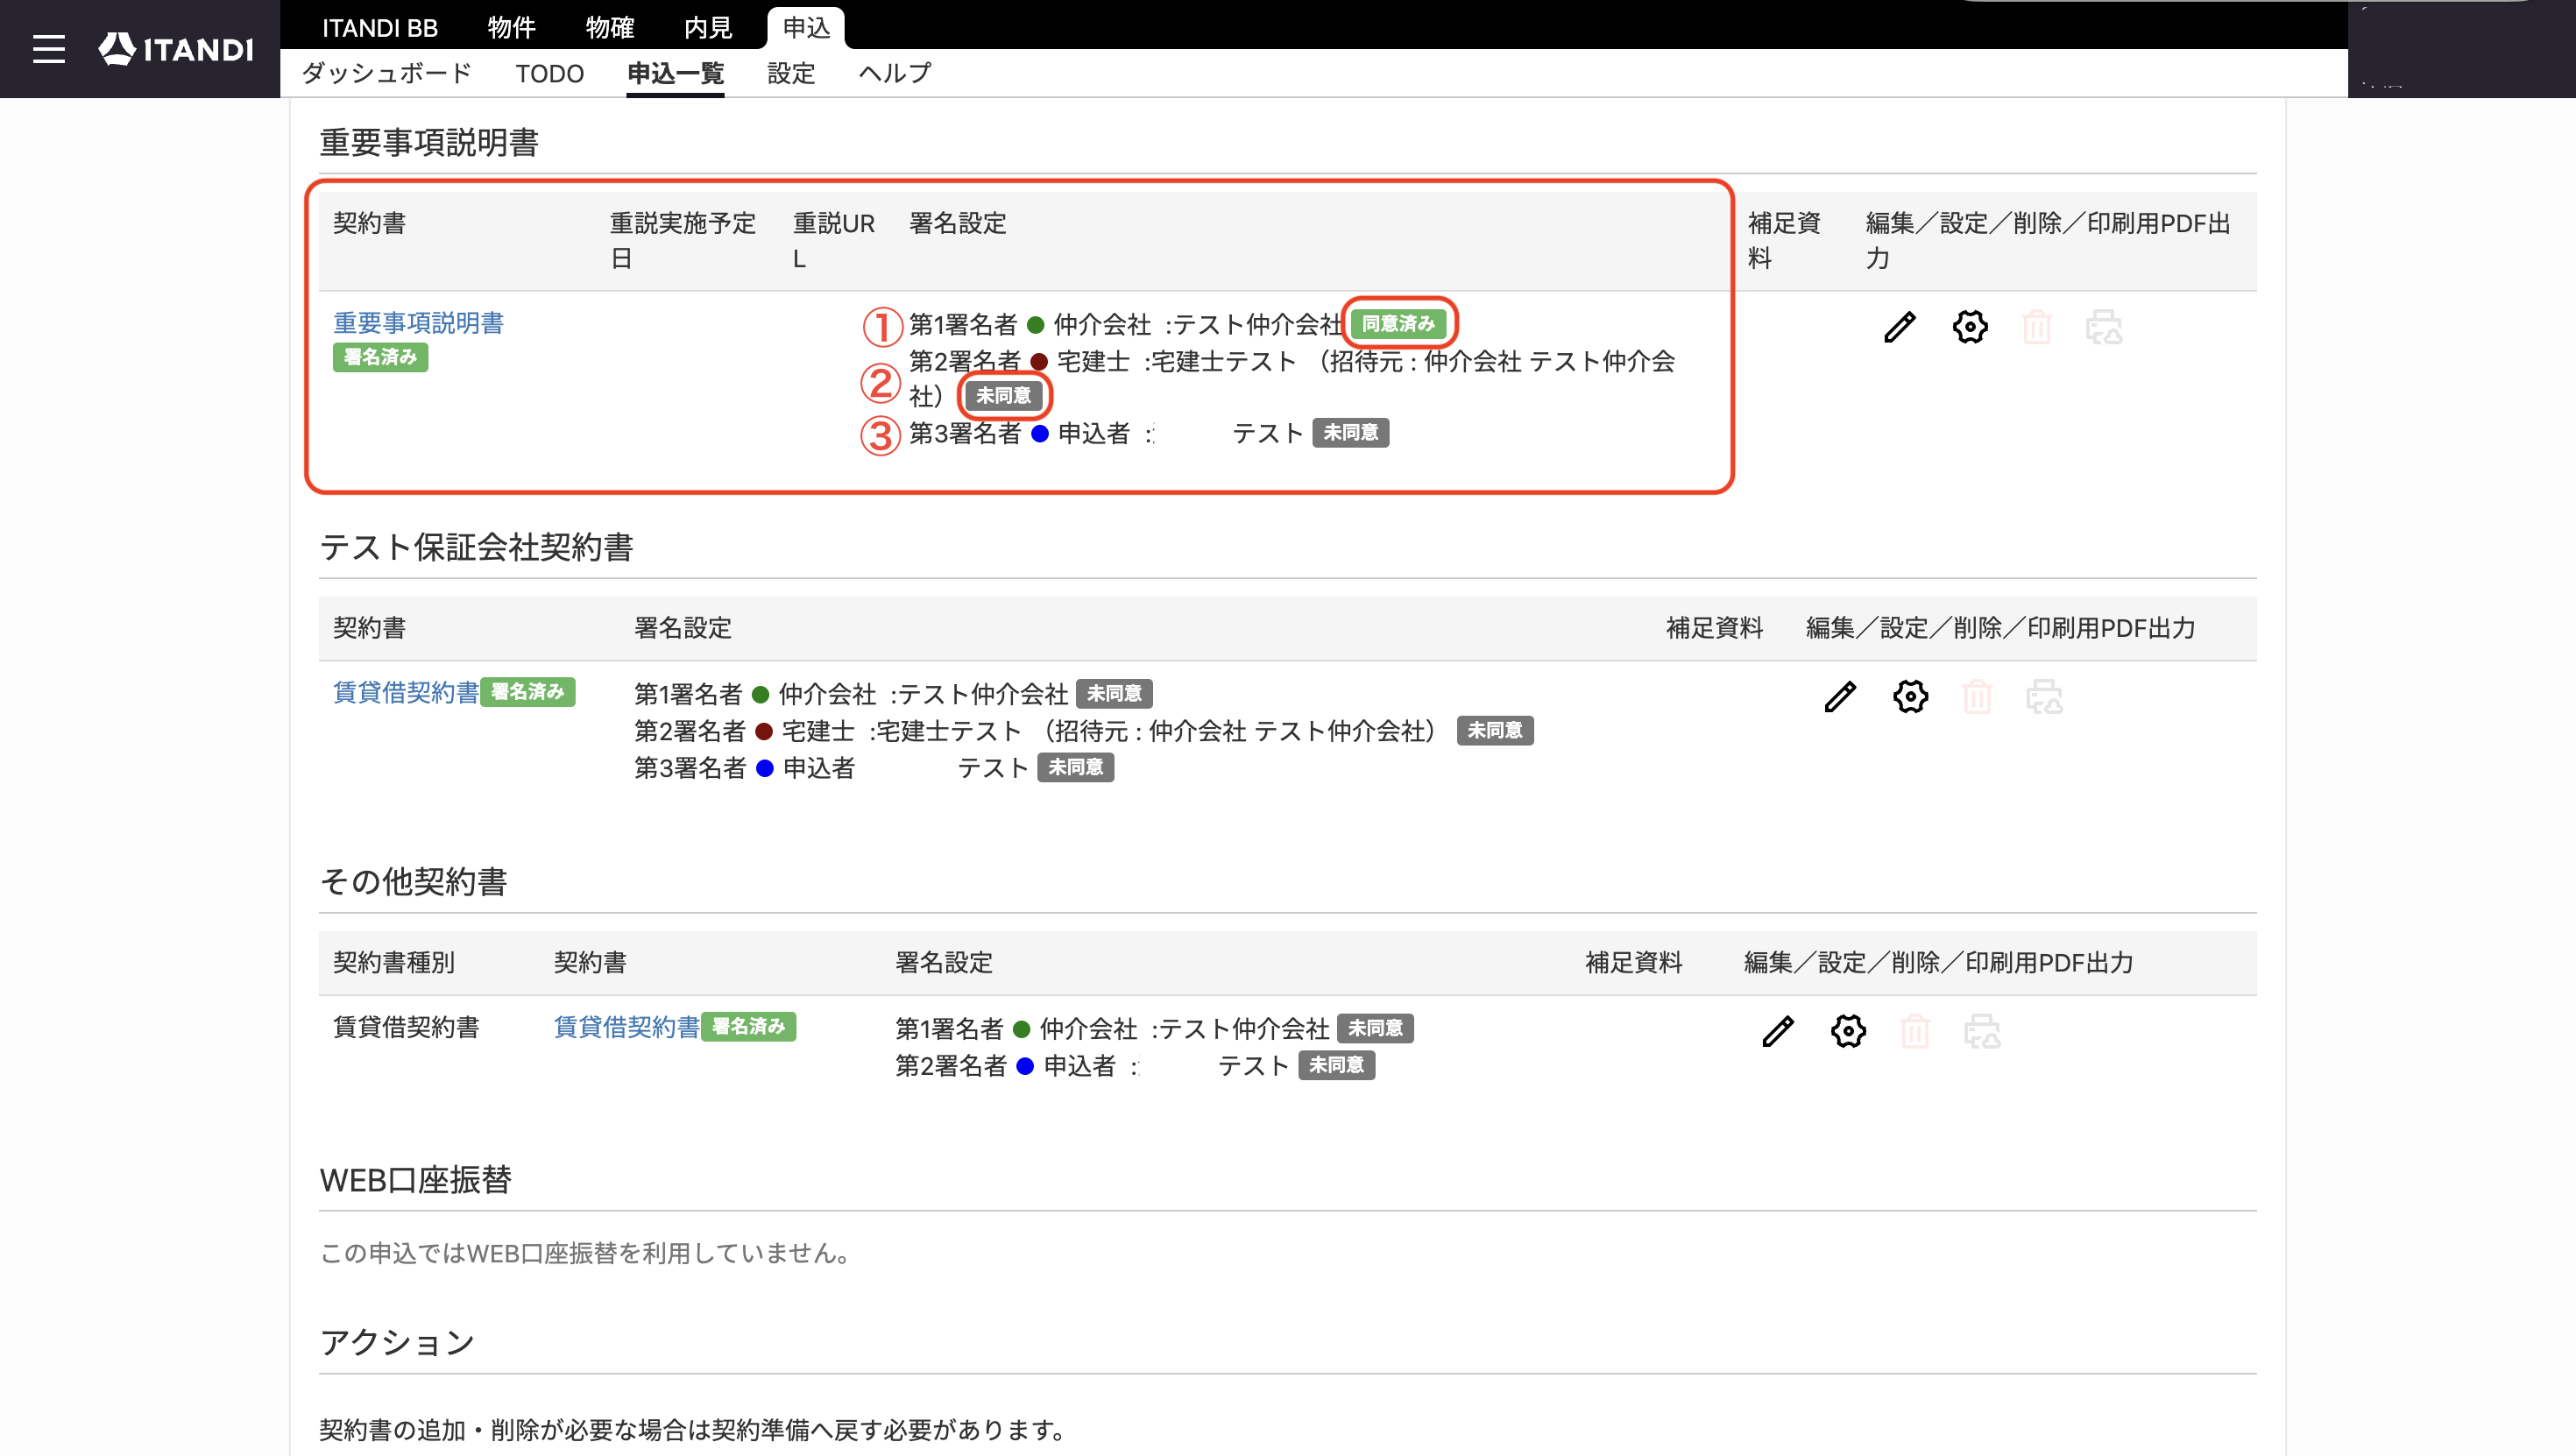Select the 申込 tab
The height and width of the screenshot is (1456, 2576).
[806, 28]
